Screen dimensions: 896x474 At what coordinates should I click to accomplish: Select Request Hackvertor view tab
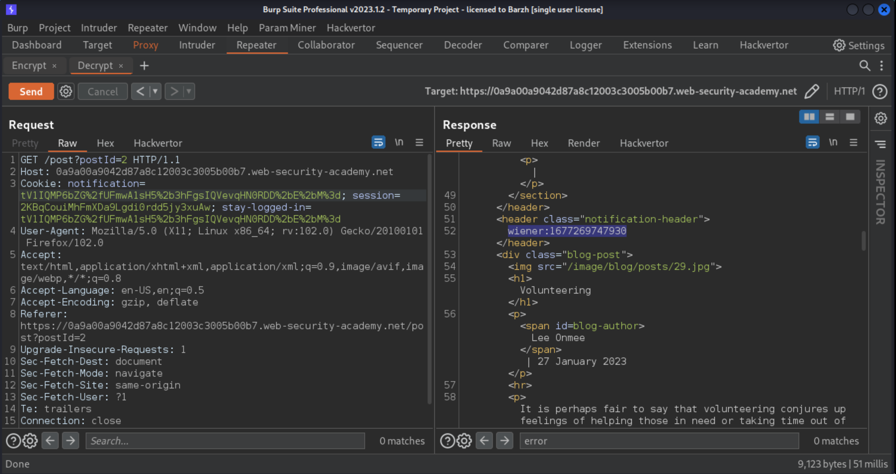tap(158, 143)
